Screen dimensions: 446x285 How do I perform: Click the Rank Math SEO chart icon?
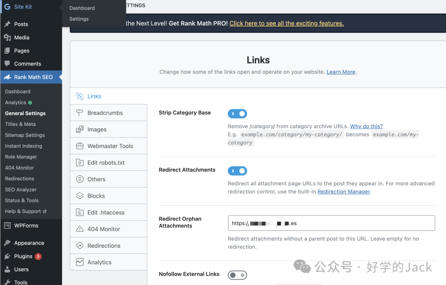pyautogui.click(x=7, y=77)
